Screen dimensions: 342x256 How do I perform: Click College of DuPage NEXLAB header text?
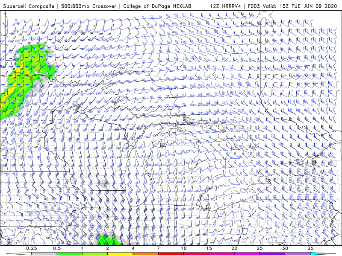157,6
